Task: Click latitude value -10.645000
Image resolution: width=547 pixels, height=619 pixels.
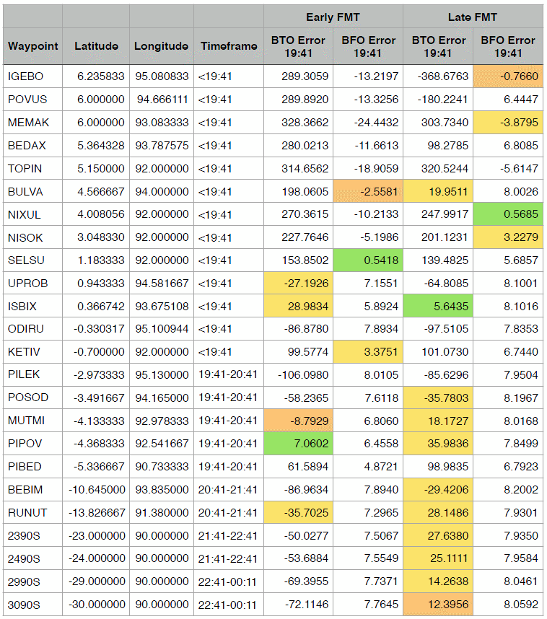Action: tap(97, 490)
